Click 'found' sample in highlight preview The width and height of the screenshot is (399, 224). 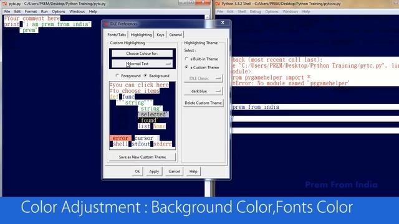point(149,120)
